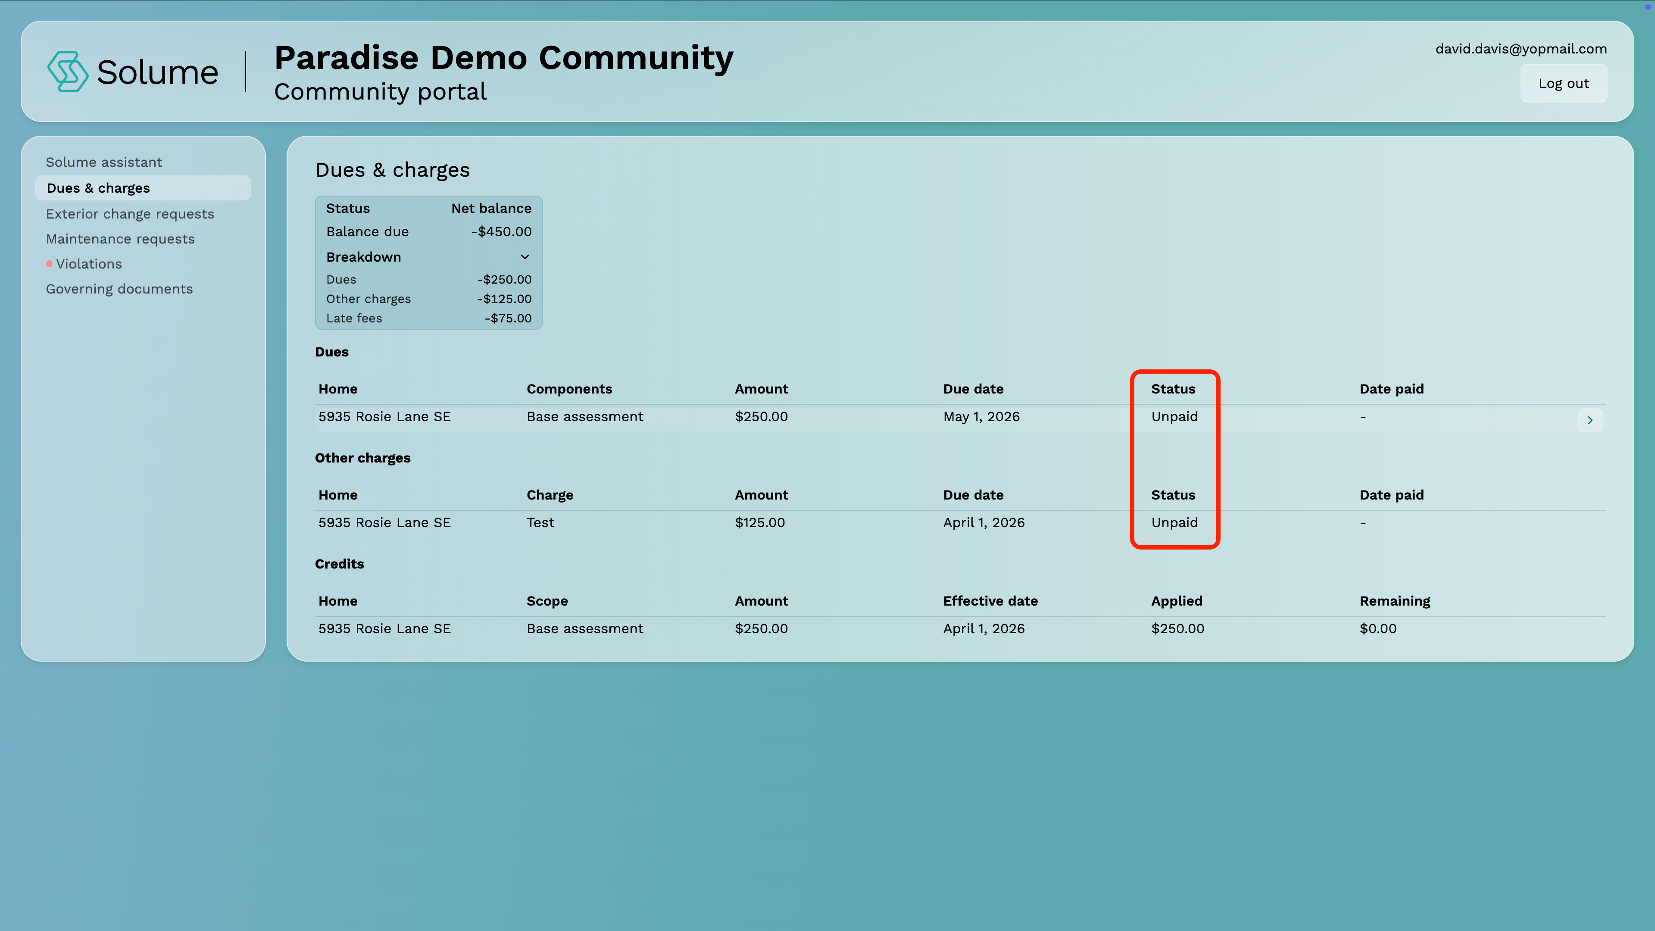
Task: Log out of the portal
Action: point(1563,84)
